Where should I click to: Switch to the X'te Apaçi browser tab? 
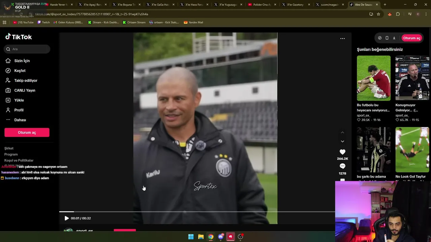click(x=92, y=5)
